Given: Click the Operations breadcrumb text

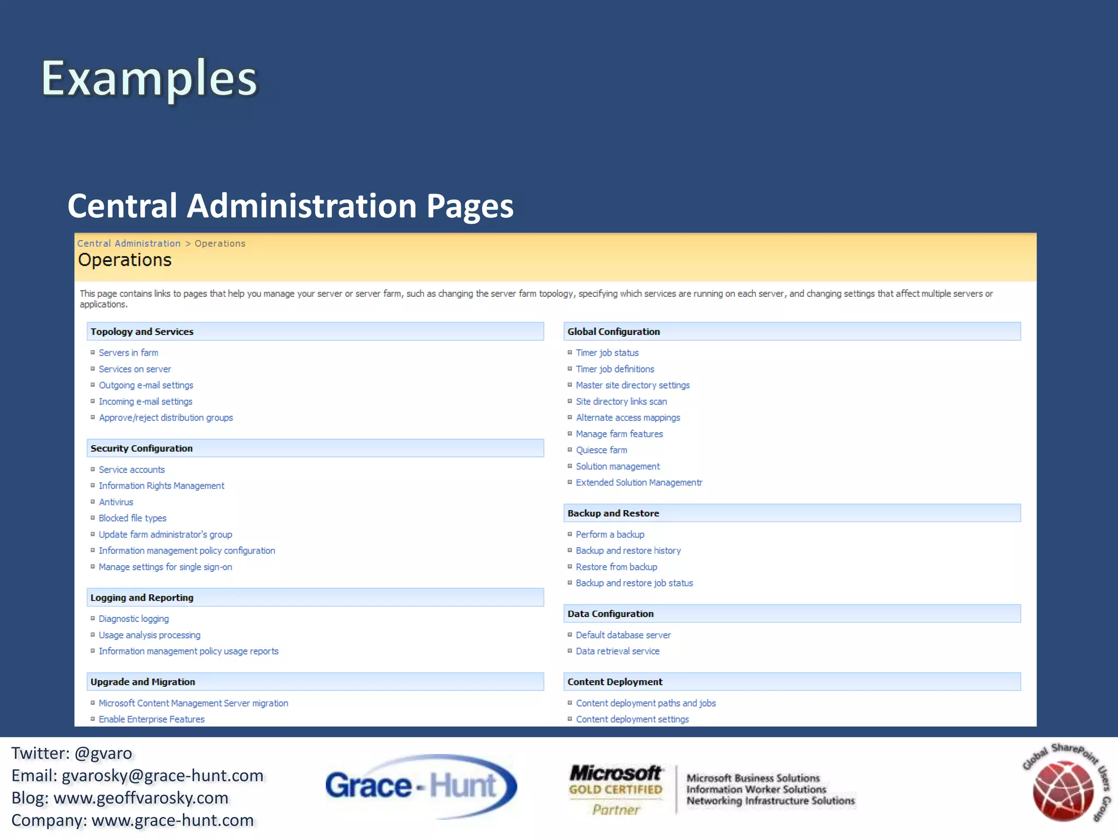Looking at the screenshot, I should 220,243.
